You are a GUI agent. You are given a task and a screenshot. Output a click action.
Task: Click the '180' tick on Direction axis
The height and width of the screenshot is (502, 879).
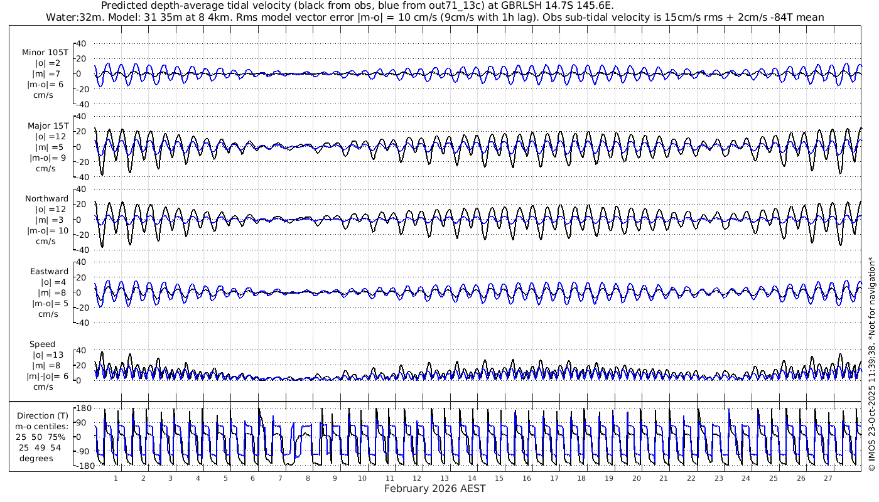pos(84,409)
